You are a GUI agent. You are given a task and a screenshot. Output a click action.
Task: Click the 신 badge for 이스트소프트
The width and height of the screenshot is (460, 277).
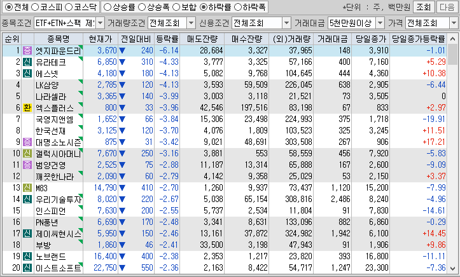[27, 267]
